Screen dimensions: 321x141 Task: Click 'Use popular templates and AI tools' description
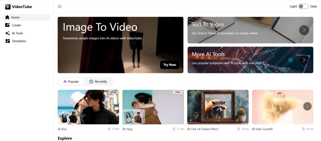(227, 63)
